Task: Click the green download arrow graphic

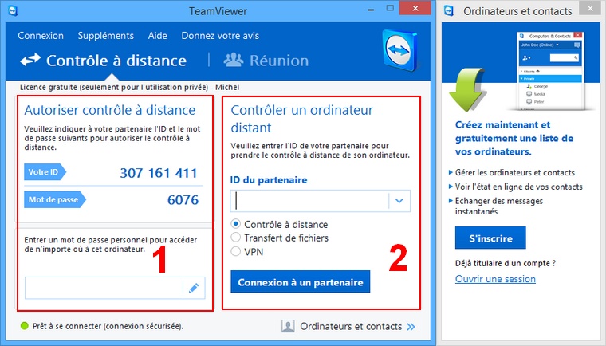Action: click(x=467, y=90)
